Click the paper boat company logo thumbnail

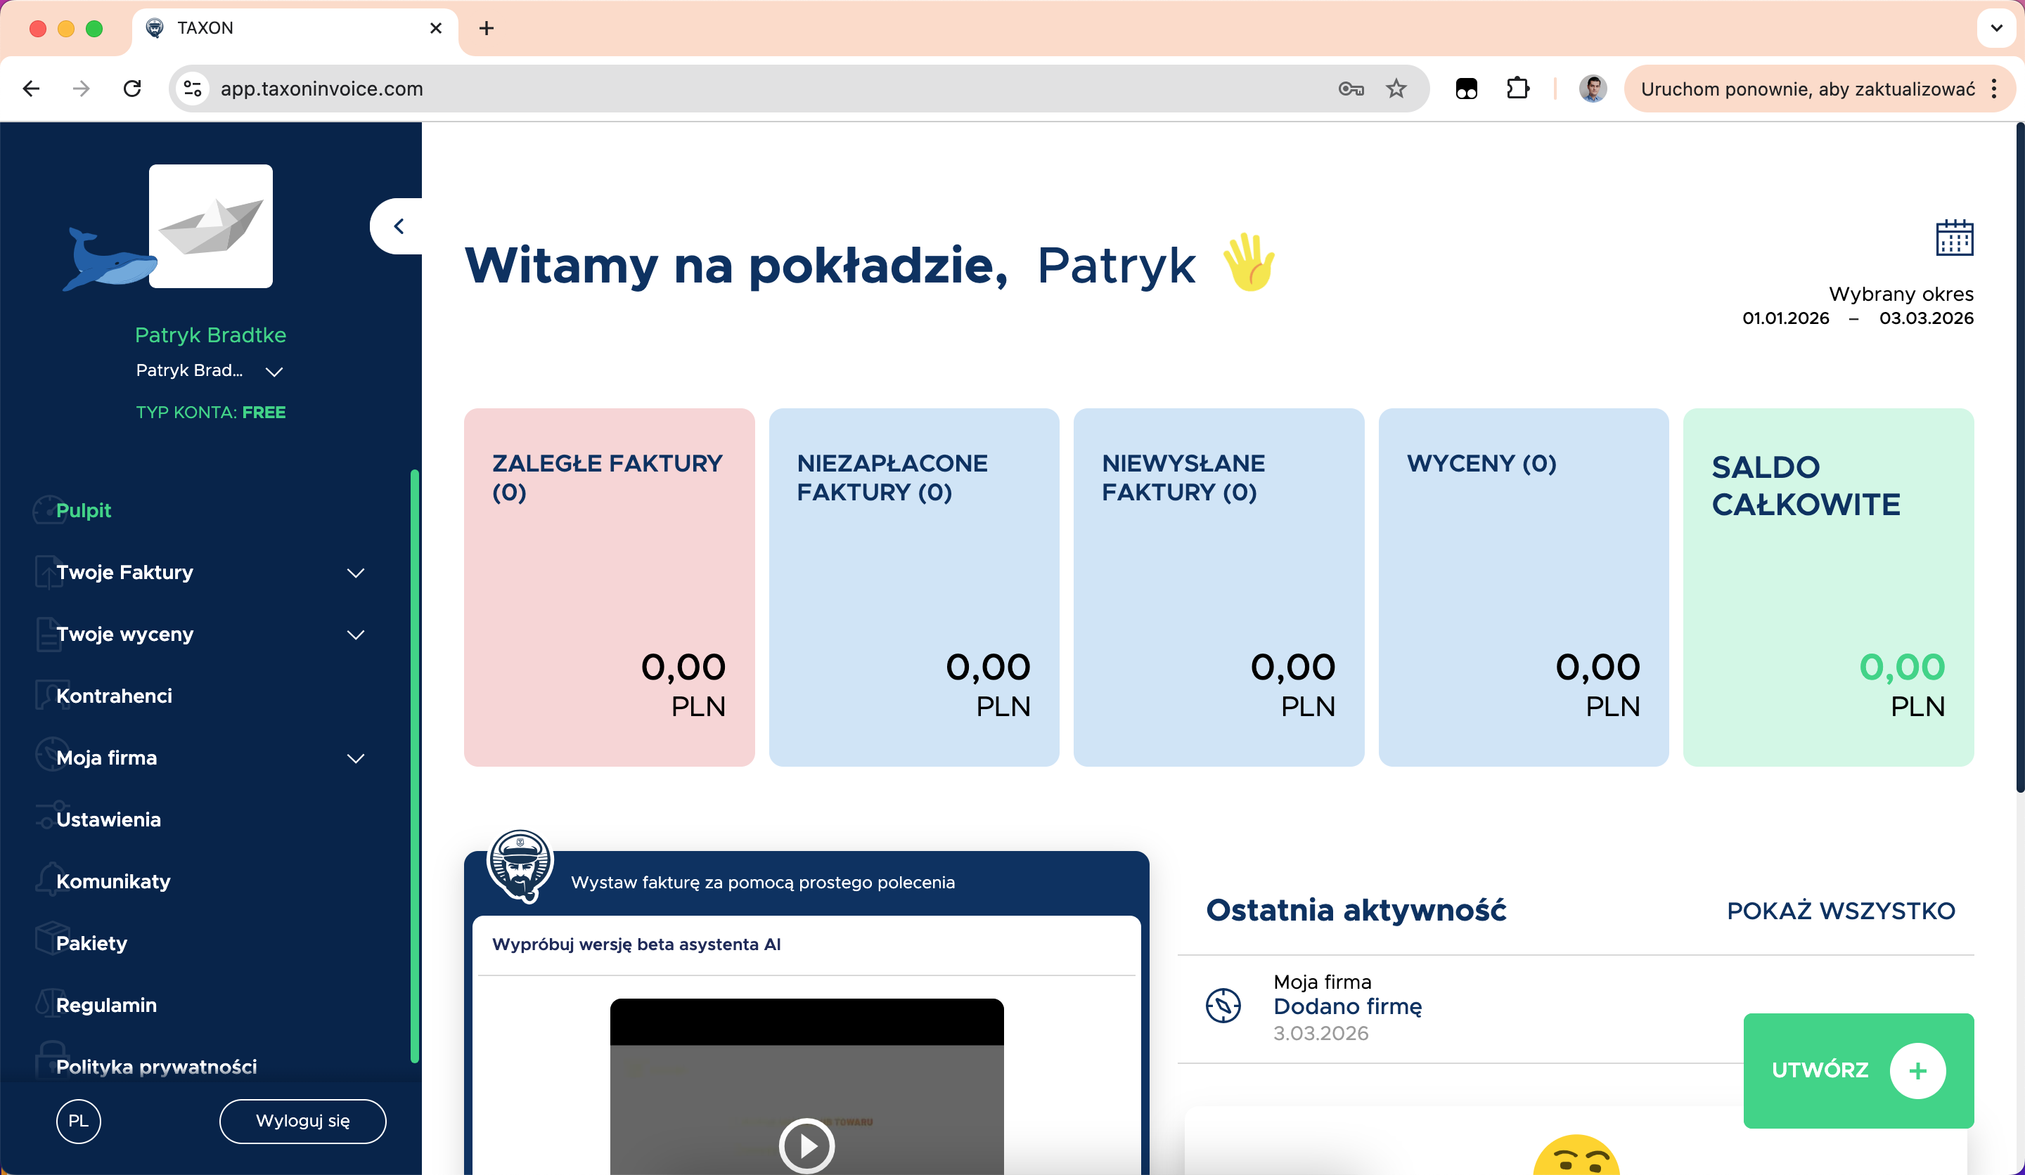[210, 226]
